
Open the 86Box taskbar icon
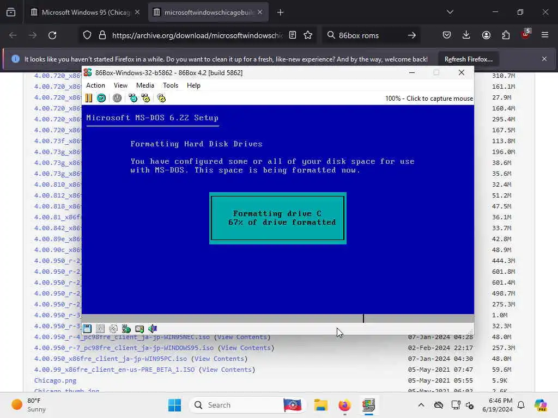pos(369,405)
